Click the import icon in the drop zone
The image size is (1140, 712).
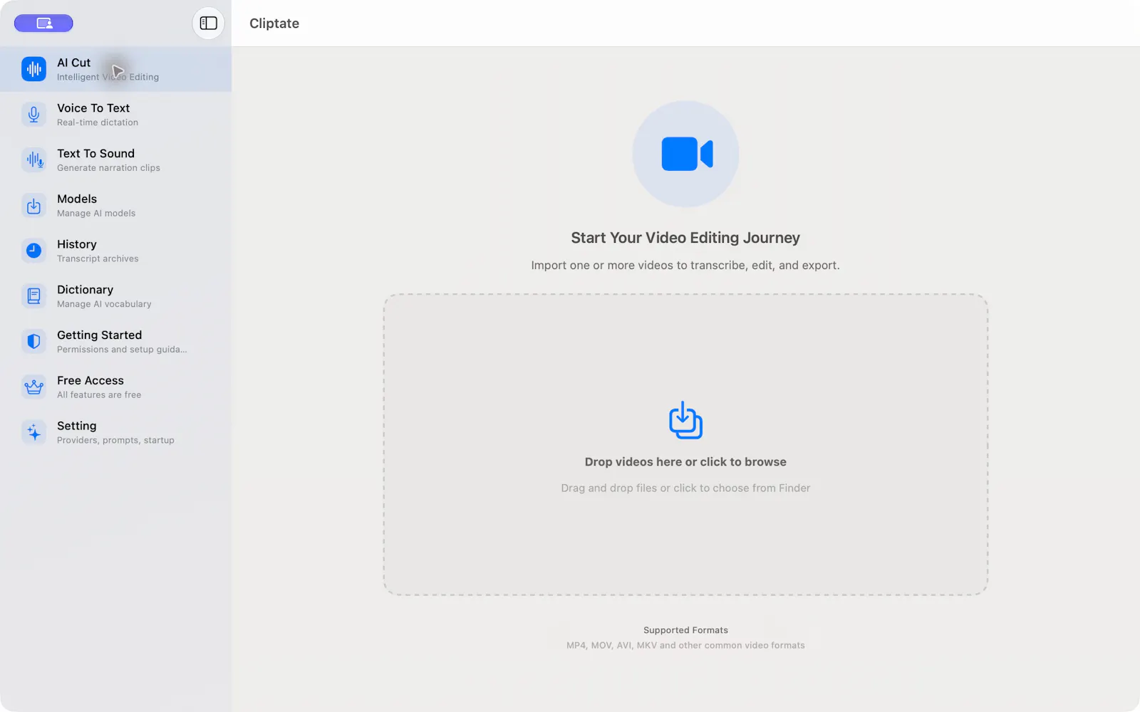(x=685, y=420)
